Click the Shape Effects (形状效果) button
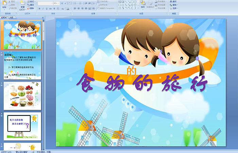Screen dimensions: 238x153 click(x=161, y=8)
